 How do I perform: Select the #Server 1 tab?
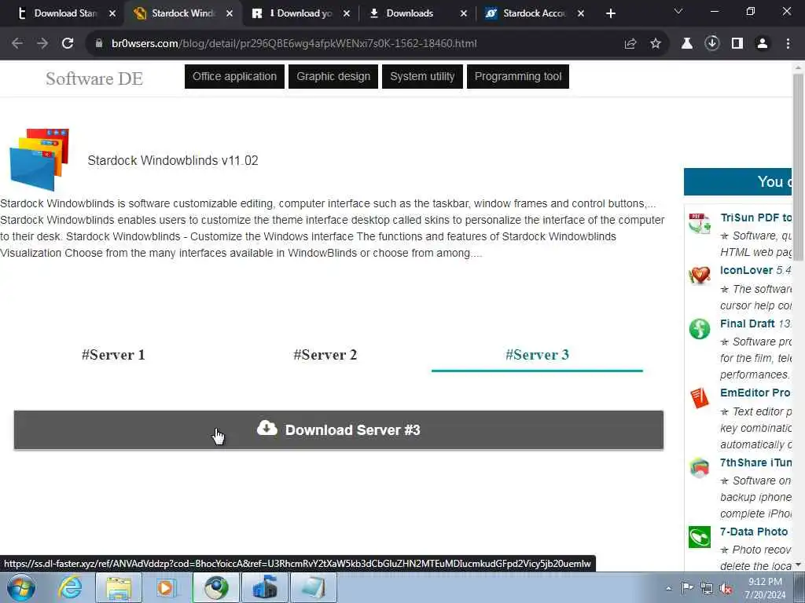113,355
